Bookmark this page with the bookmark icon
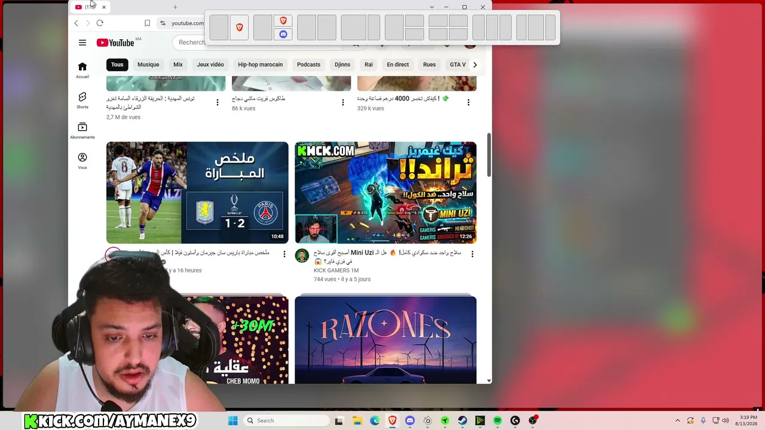The height and width of the screenshot is (430, 765). point(147,23)
